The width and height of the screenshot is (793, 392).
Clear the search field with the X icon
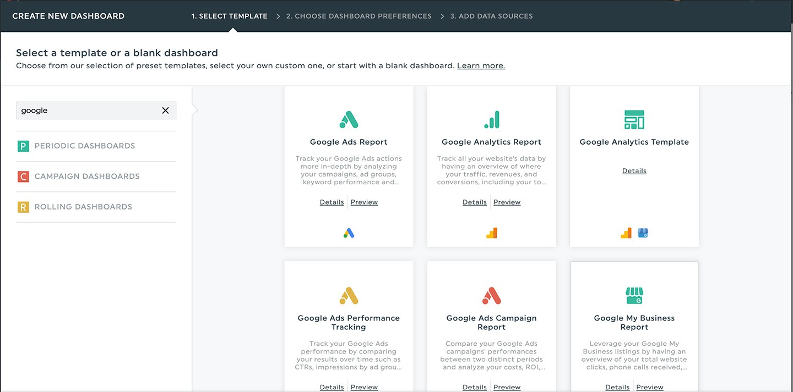click(165, 111)
